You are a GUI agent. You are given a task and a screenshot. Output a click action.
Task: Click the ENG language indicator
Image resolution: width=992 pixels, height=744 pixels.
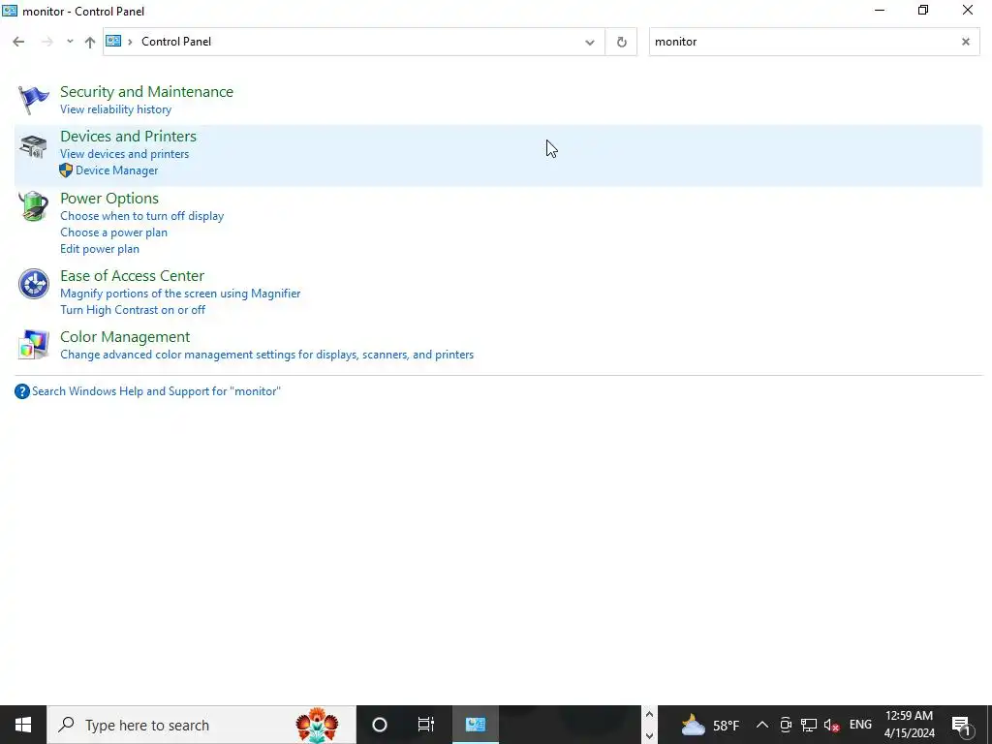[x=860, y=725]
